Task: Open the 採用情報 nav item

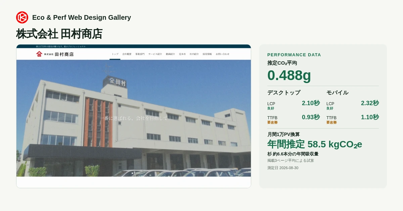Action: click(207, 54)
